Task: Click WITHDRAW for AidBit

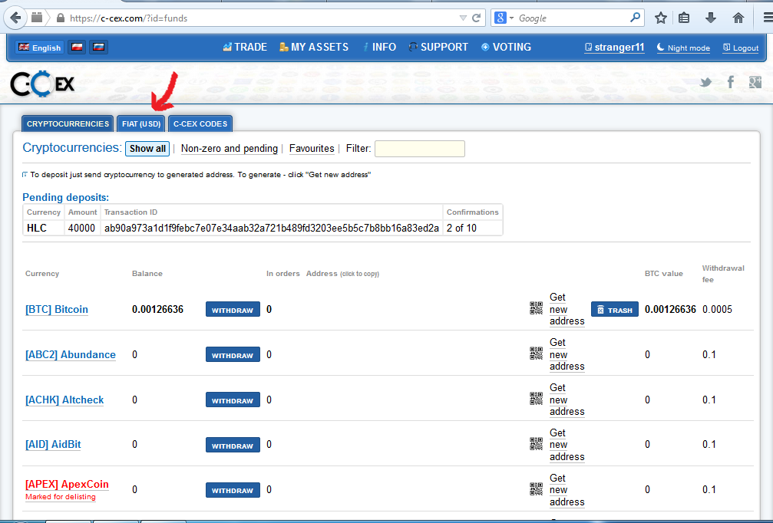Action: point(233,445)
